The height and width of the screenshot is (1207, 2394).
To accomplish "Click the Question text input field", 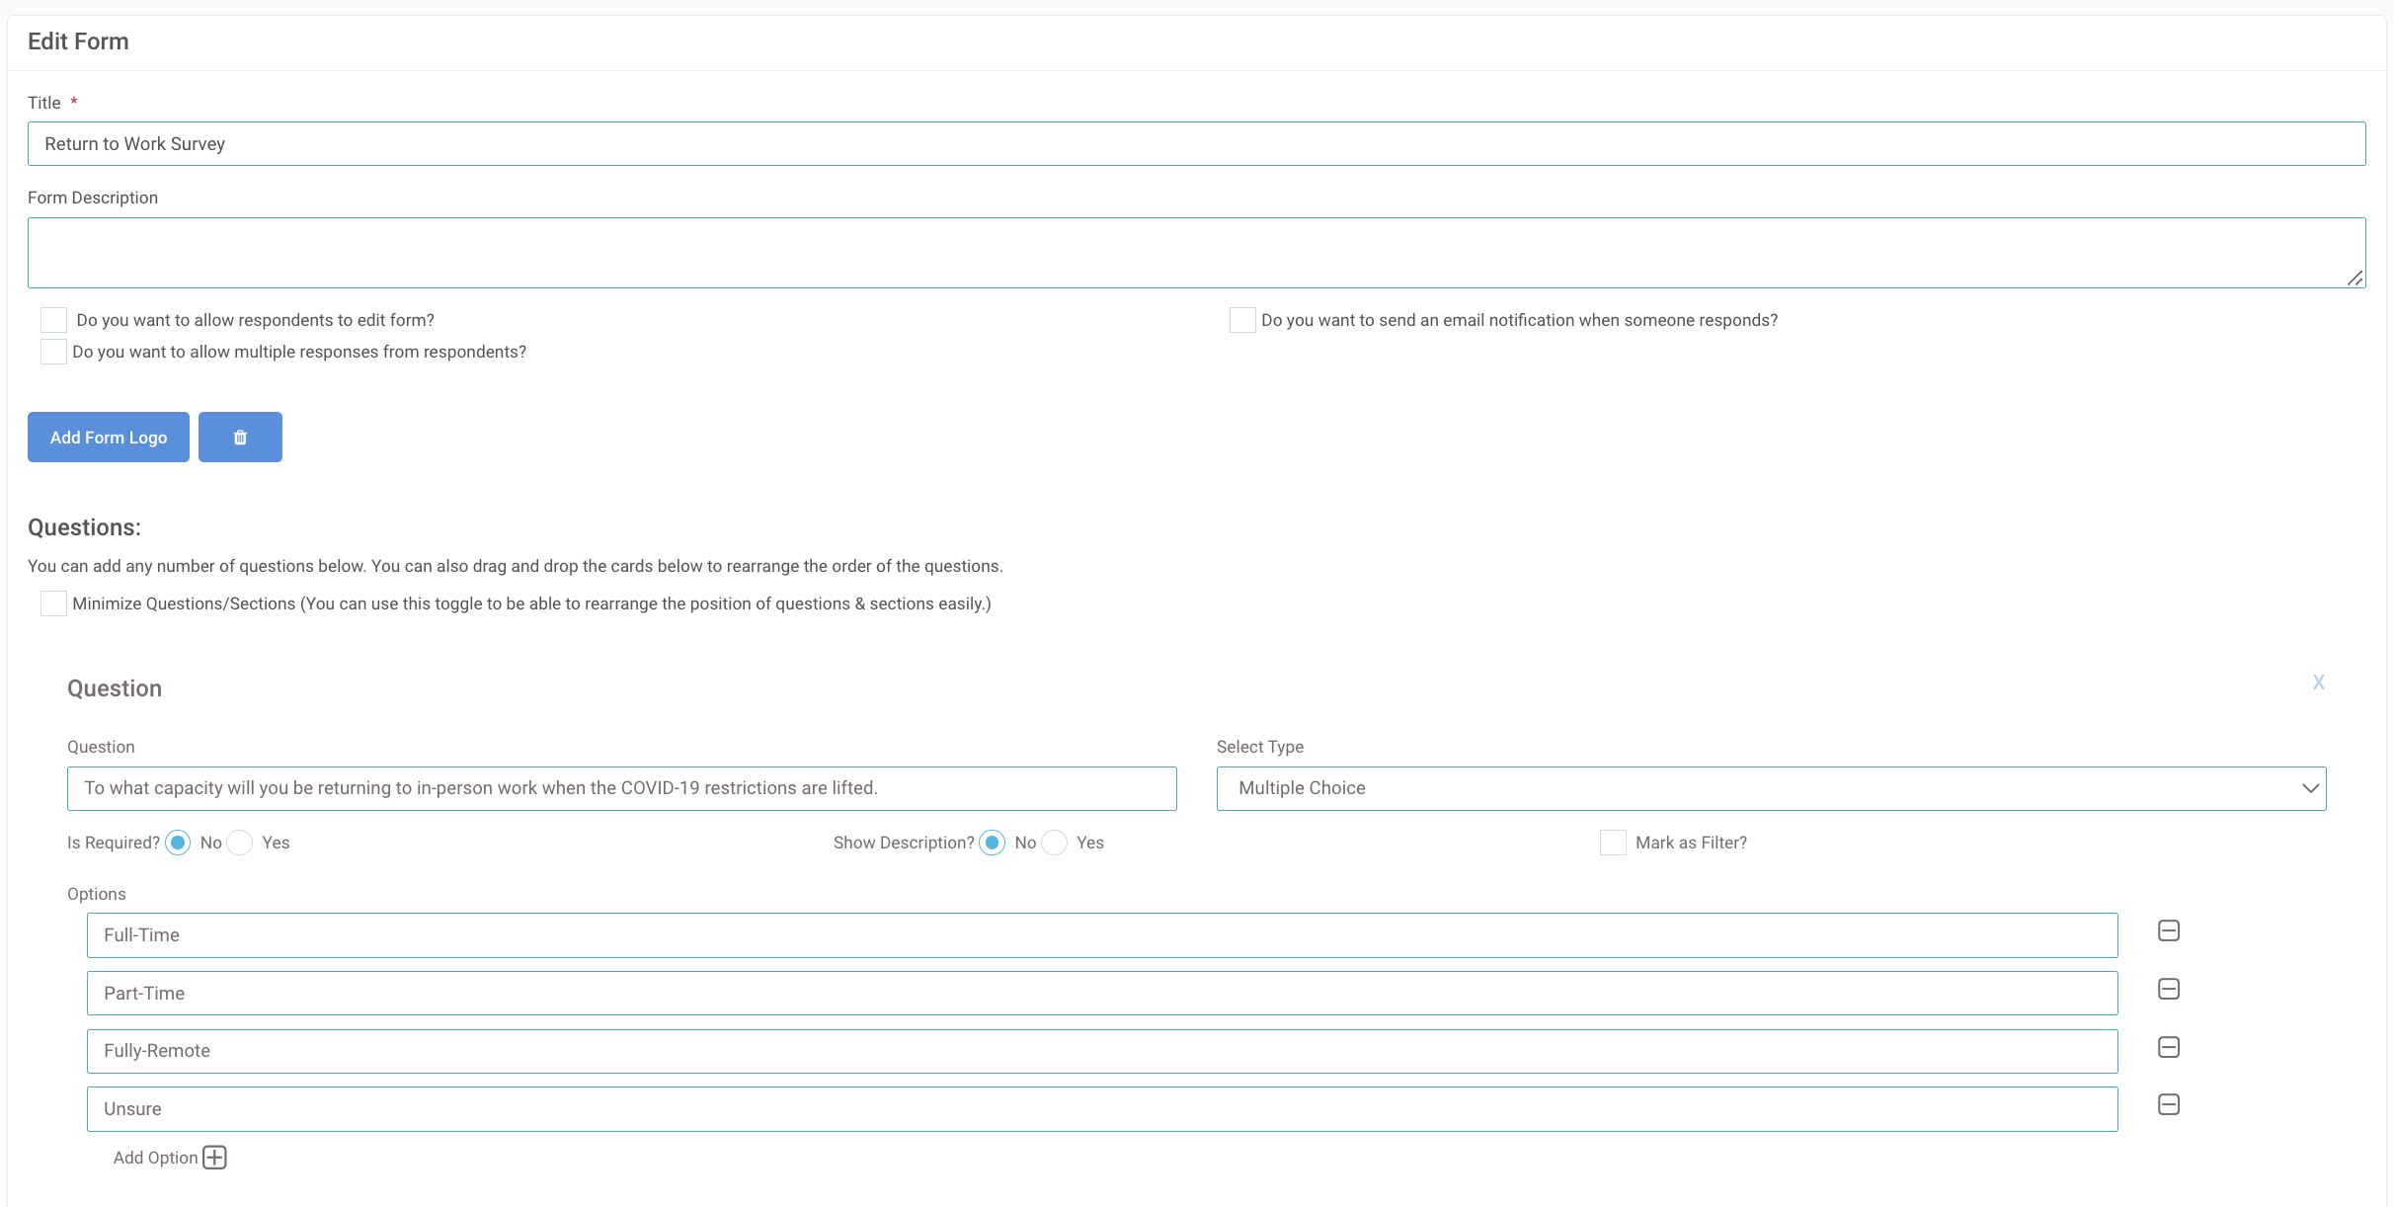I will (x=621, y=788).
